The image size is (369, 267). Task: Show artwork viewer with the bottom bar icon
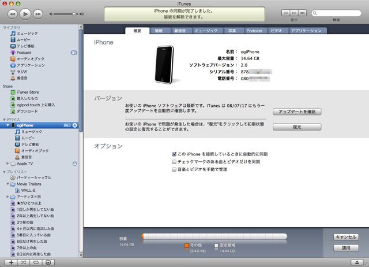(x=48, y=262)
